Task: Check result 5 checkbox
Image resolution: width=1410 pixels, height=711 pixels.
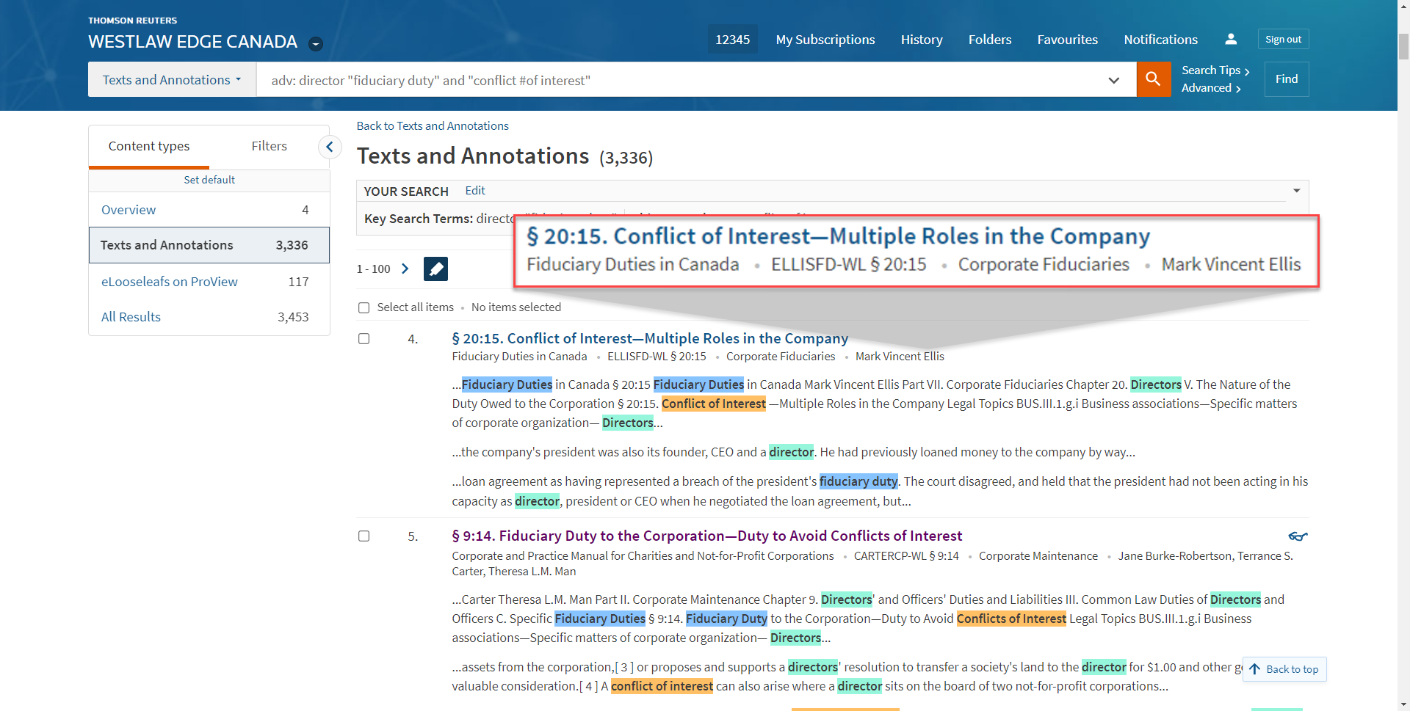Action: tap(364, 536)
